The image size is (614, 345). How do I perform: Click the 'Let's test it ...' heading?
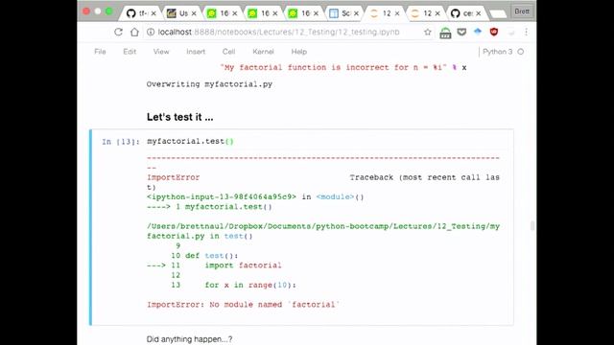click(179, 117)
